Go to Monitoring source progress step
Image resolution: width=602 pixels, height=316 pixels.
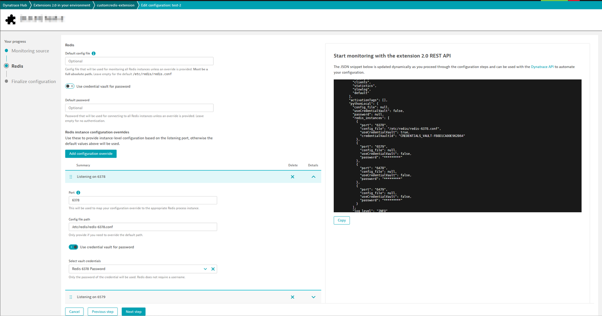click(x=30, y=51)
